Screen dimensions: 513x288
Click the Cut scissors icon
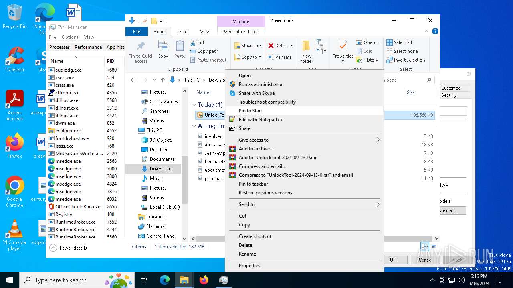coord(192,42)
